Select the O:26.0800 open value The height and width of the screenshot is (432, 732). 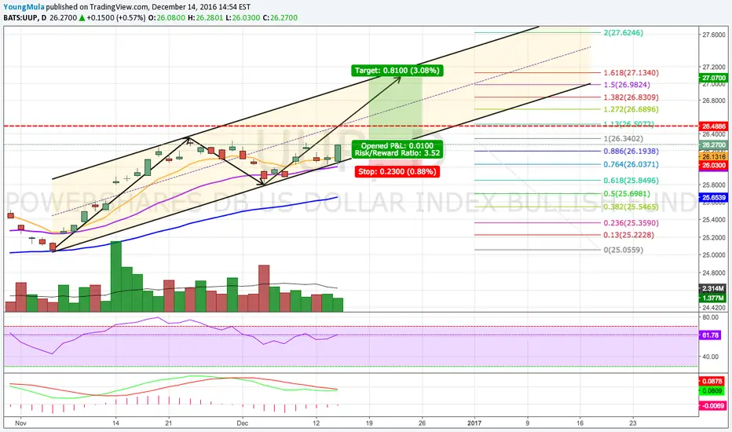(167, 18)
